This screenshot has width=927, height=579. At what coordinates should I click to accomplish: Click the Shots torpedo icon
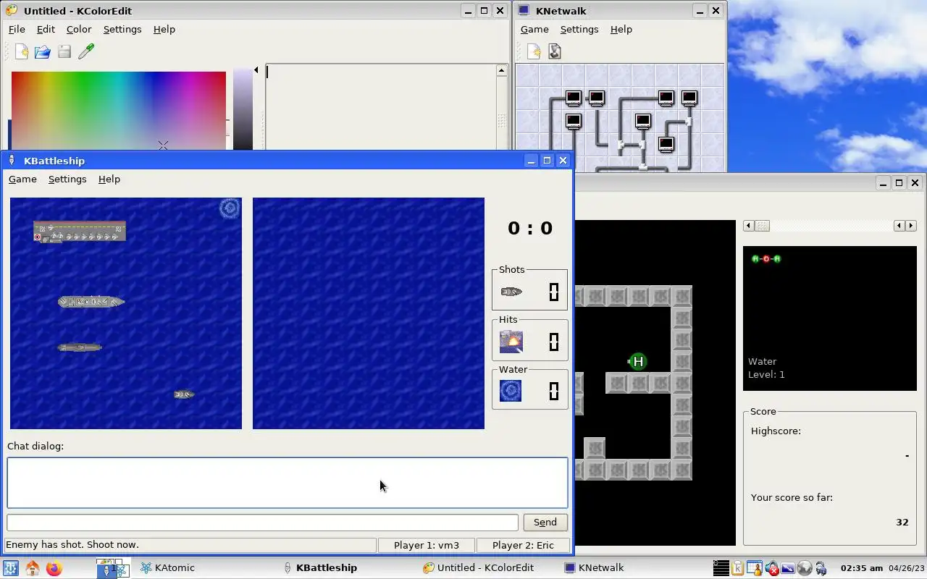coord(511,292)
